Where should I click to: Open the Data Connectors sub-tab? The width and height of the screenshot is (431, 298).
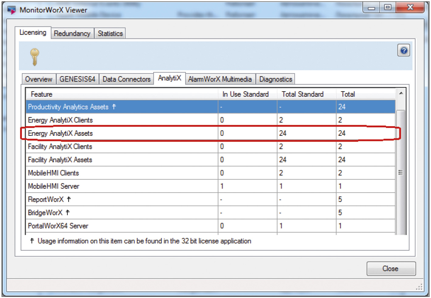(126, 79)
